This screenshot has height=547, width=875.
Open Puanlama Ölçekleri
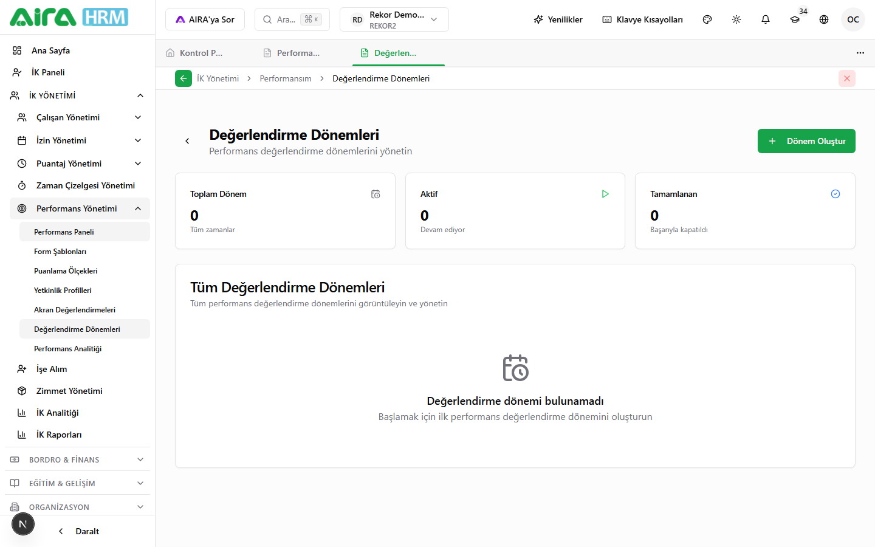click(x=84, y=270)
